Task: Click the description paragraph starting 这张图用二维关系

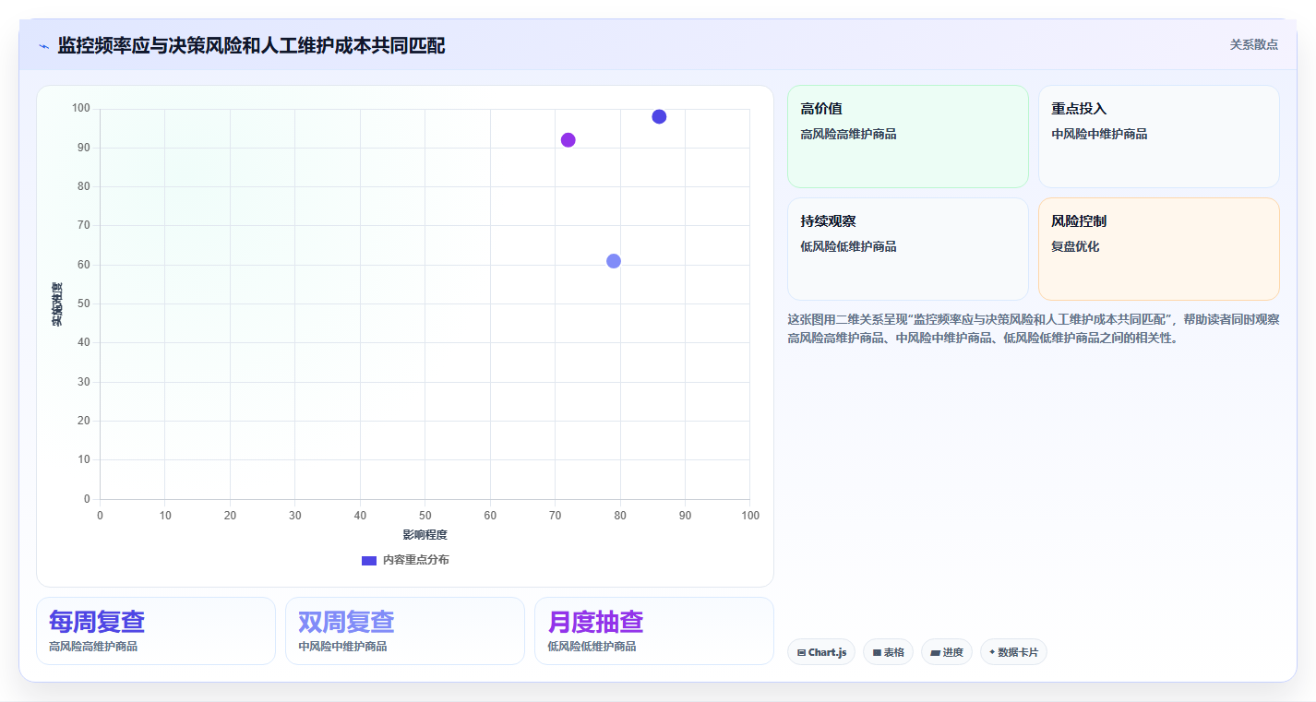Action: coord(1033,328)
